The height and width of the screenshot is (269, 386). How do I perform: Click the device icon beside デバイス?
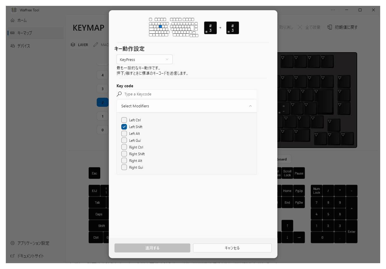coord(12,46)
